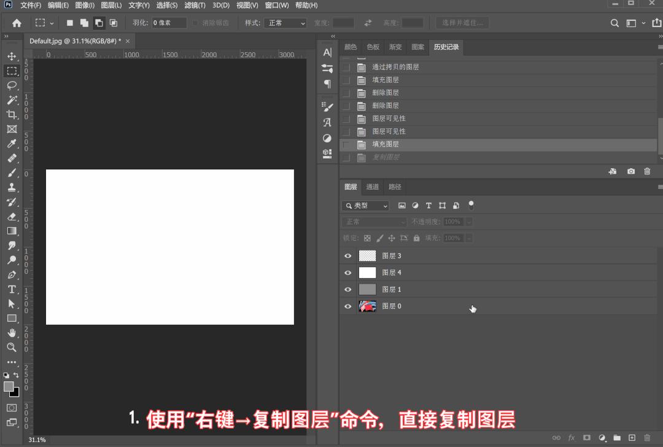Select the Crop tool

click(12, 115)
